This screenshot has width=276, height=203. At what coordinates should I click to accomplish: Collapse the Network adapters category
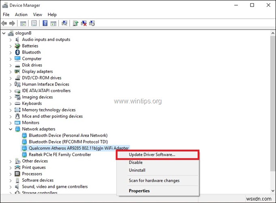(x=11, y=129)
